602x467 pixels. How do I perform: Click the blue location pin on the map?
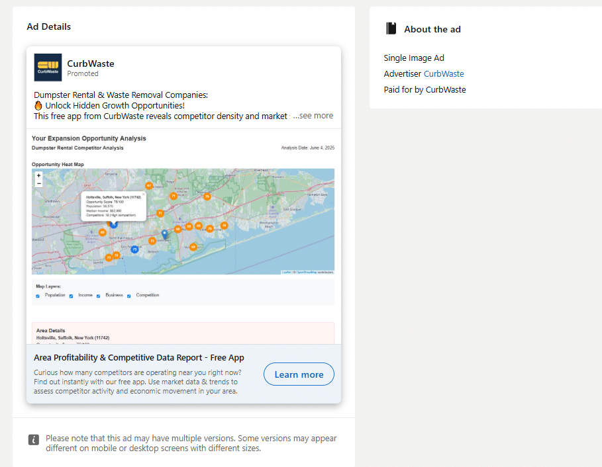tap(164, 234)
